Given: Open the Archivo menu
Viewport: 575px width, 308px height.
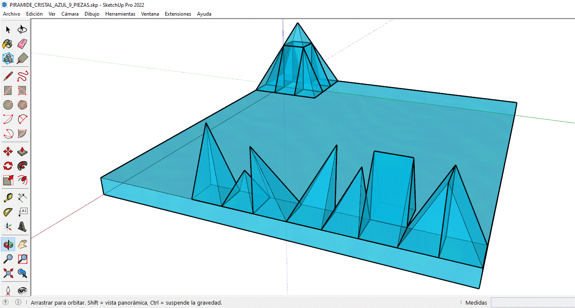Looking at the screenshot, I should [11, 14].
